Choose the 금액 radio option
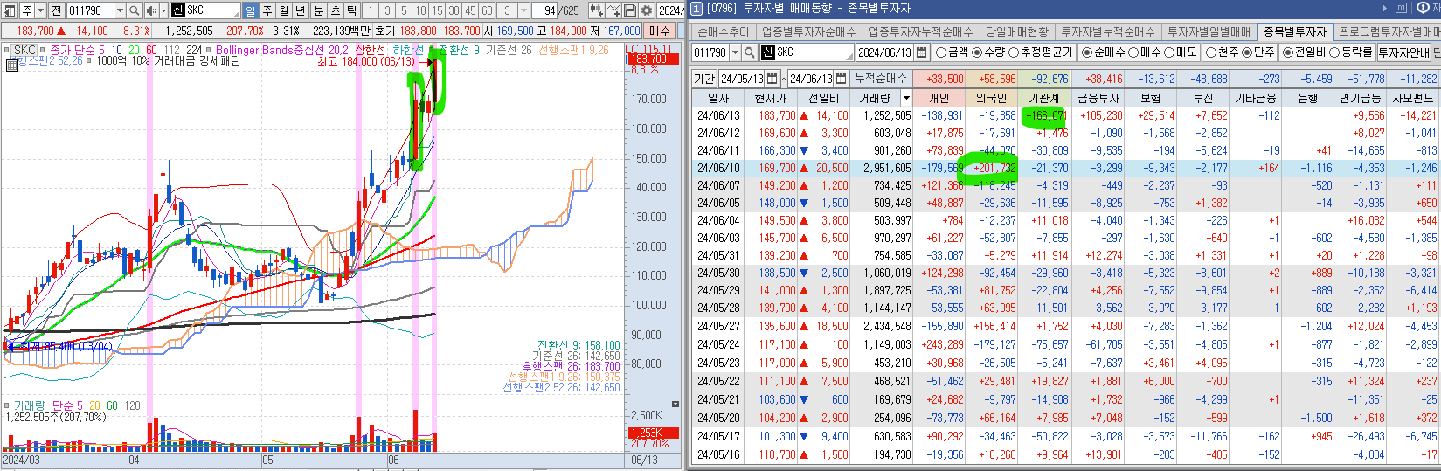Image resolution: width=1441 pixels, height=471 pixels. click(x=955, y=52)
